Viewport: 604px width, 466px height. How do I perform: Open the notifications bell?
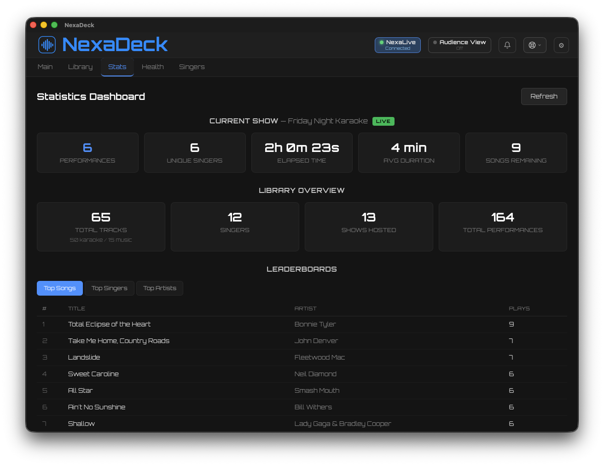[x=507, y=45]
